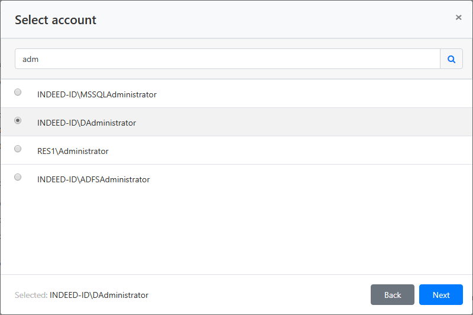Proceed with the Next button
This screenshot has height=315, width=473.
point(440,295)
